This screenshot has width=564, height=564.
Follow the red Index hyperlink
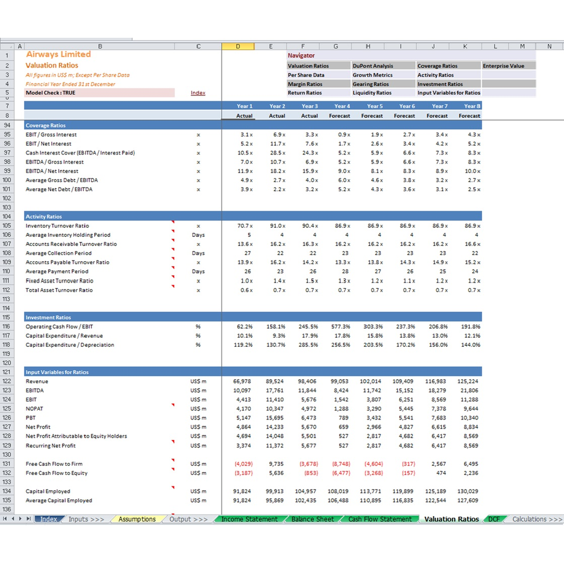(198, 93)
